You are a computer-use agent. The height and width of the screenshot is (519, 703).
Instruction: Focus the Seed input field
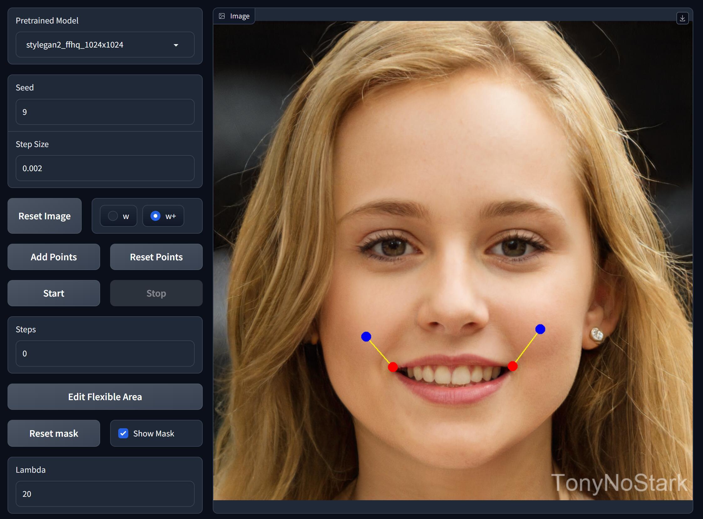tap(105, 112)
